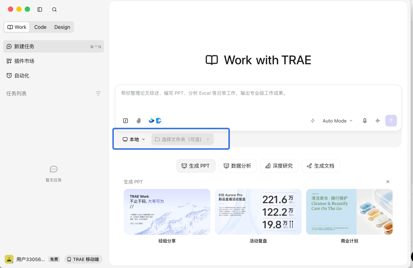This screenshot has height=268, width=413.
Task: Select the audio waveform icon
Action: click(x=378, y=121)
